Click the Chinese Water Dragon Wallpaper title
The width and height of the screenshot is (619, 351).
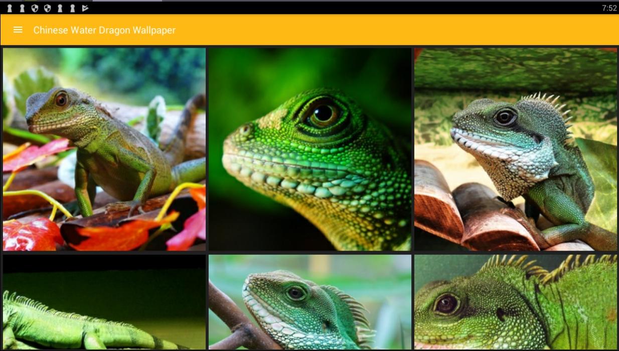(x=104, y=30)
